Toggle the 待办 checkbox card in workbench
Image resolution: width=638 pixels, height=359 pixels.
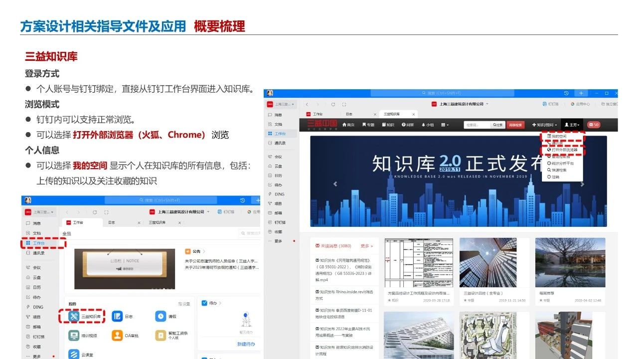point(204,303)
